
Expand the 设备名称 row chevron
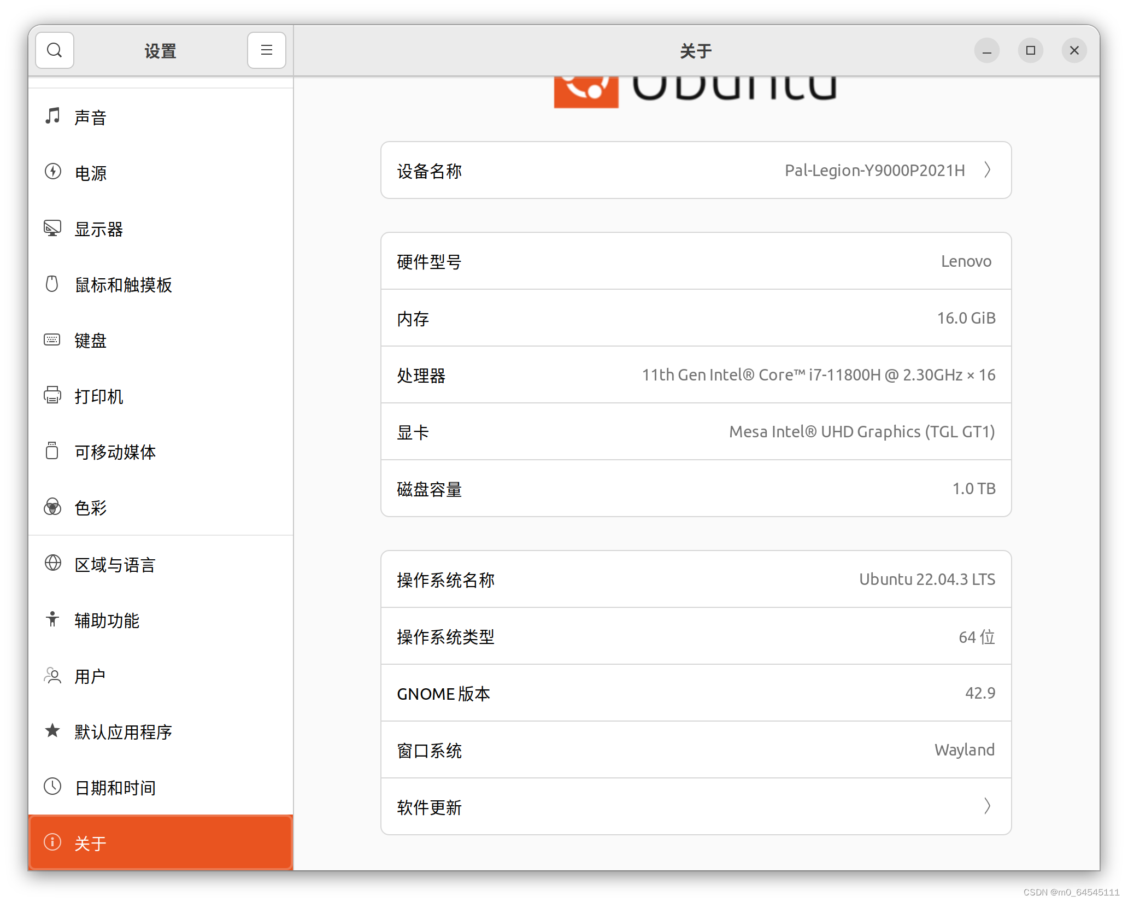987,170
